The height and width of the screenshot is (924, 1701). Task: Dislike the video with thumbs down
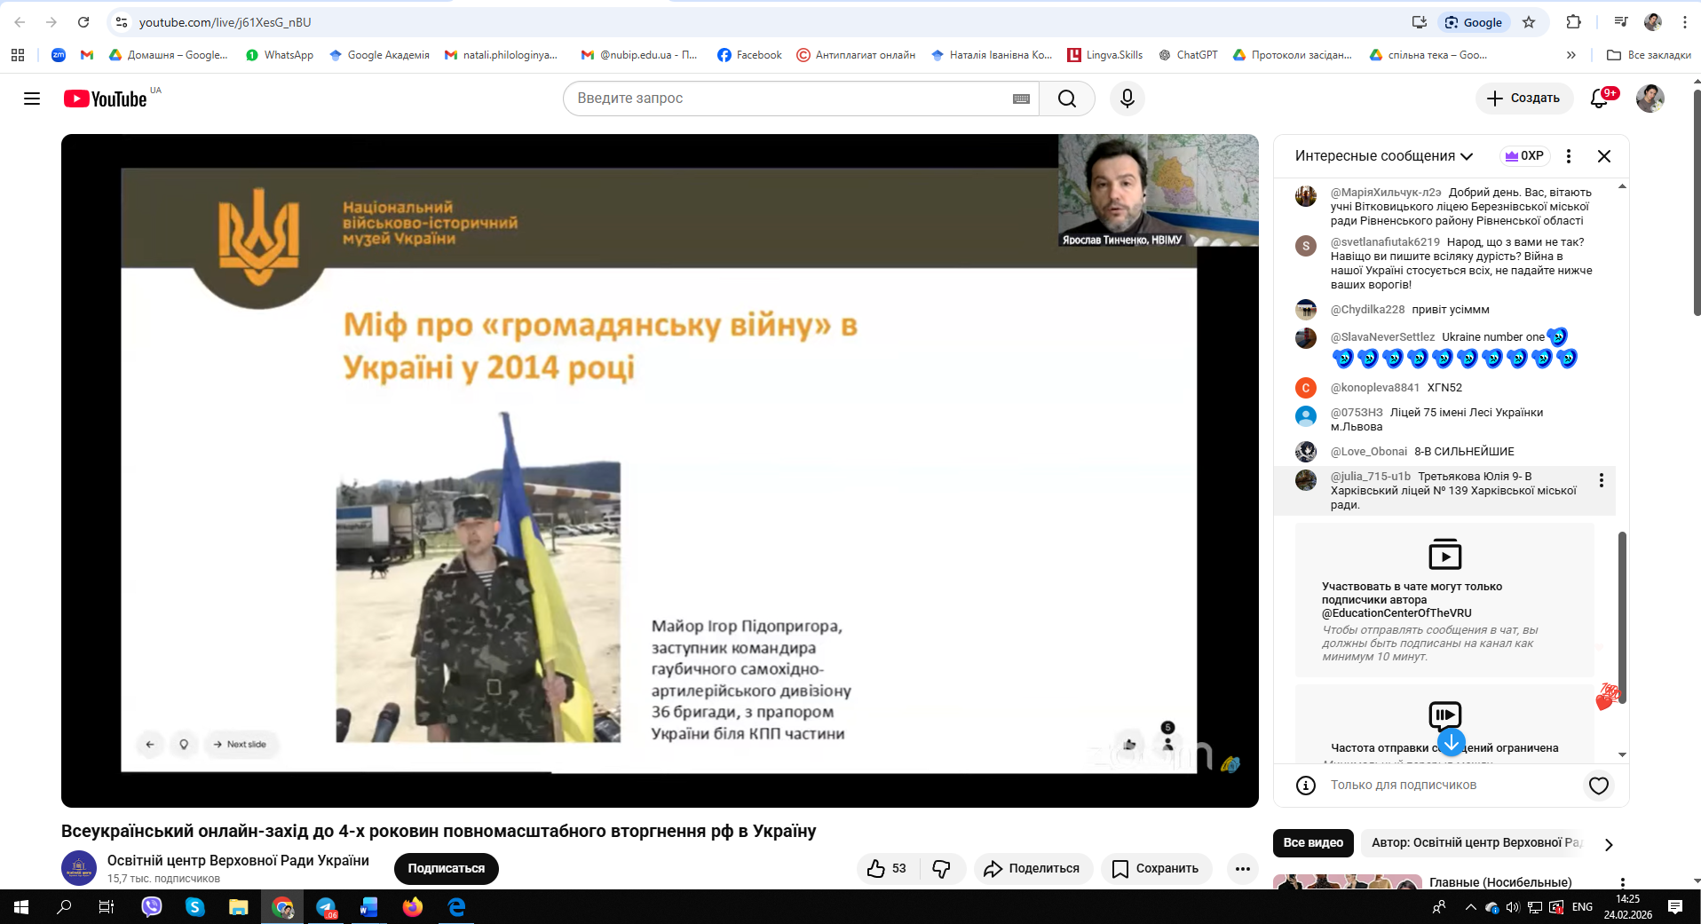pyautogui.click(x=942, y=869)
